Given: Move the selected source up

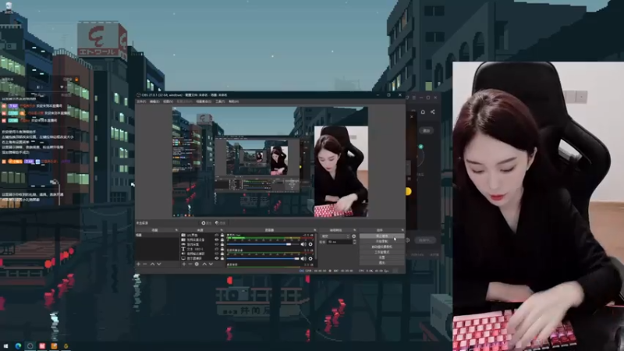Looking at the screenshot, I should coord(204,264).
